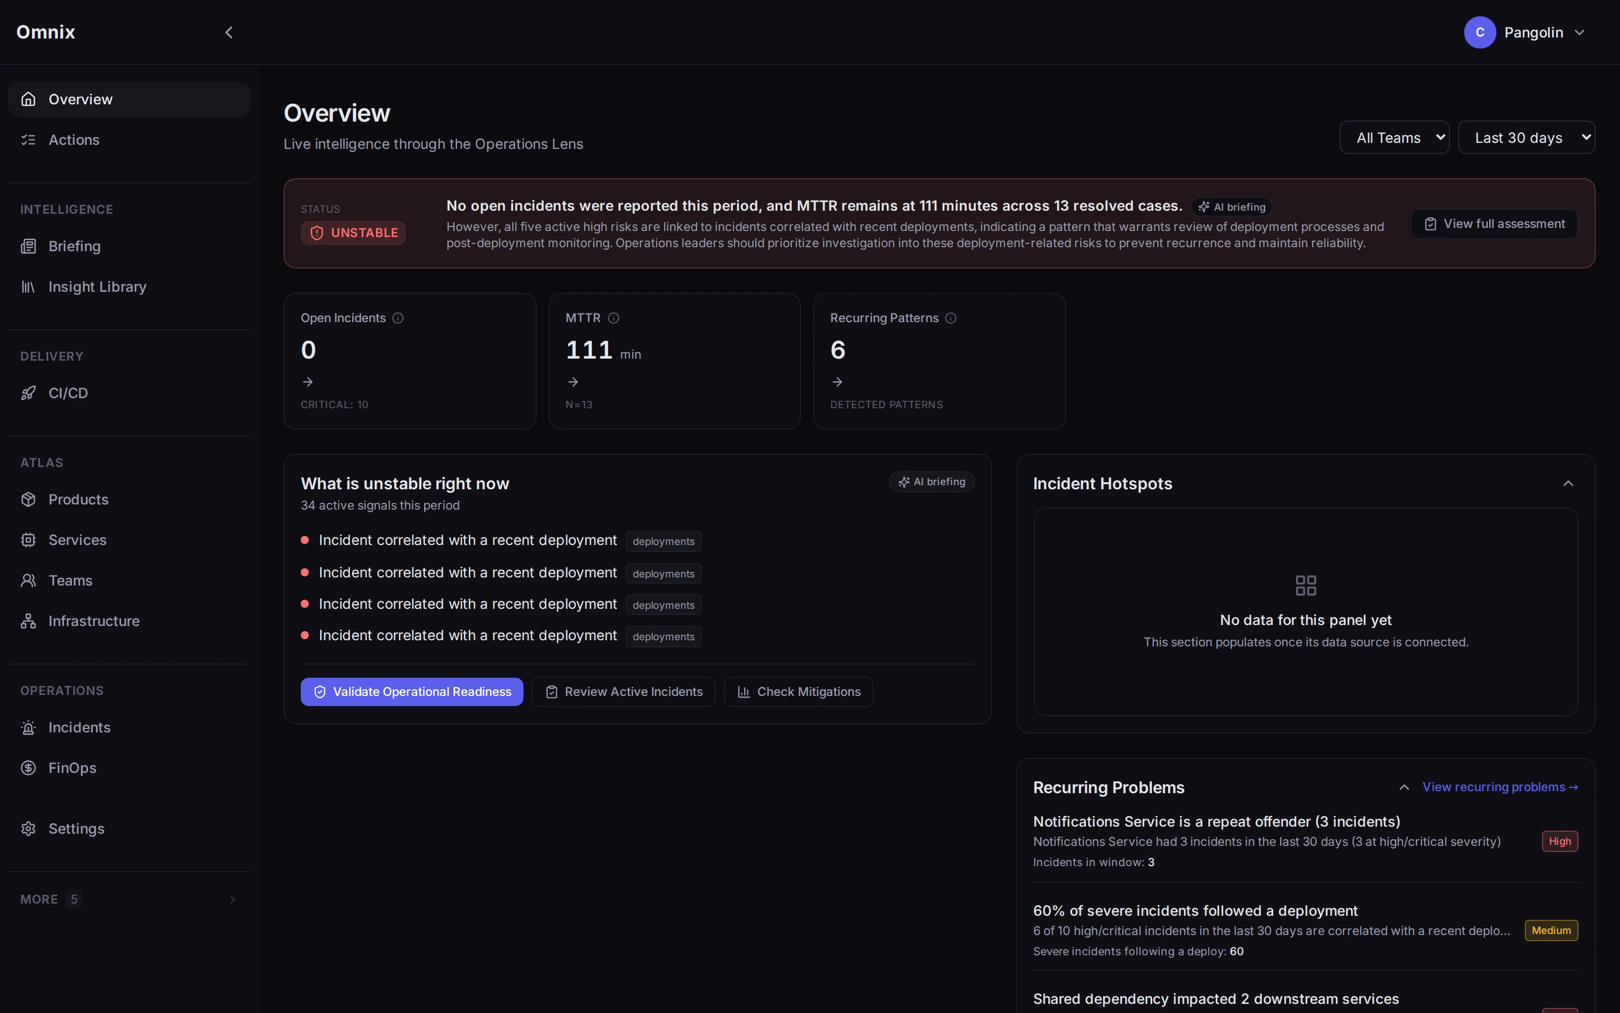The width and height of the screenshot is (1620, 1013).
Task: Click the Settings gear icon
Action: (28, 829)
